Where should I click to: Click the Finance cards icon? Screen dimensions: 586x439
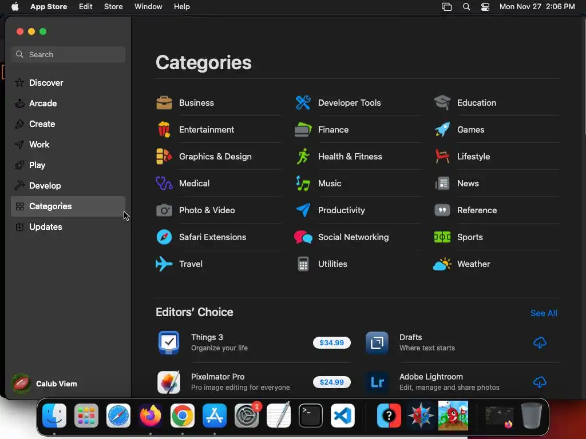click(x=303, y=130)
